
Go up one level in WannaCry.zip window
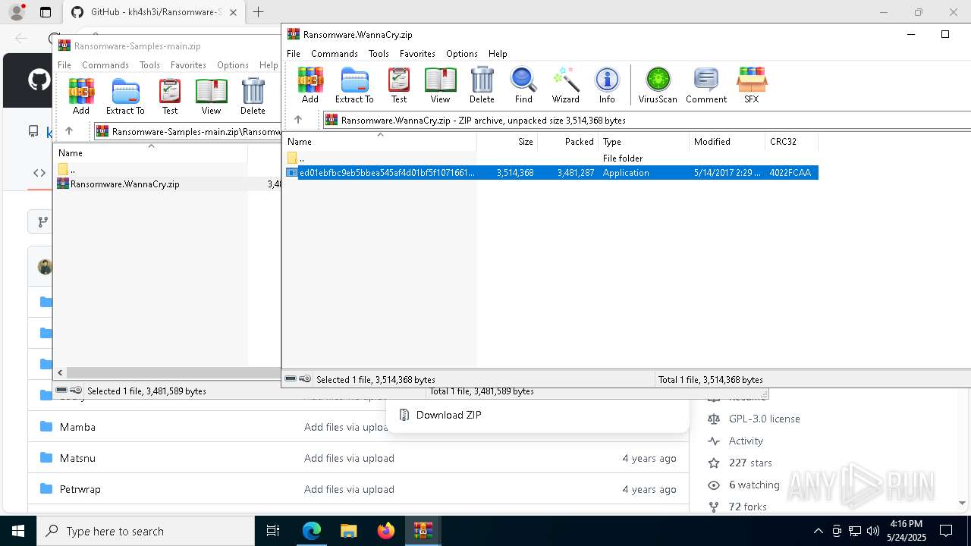point(298,120)
